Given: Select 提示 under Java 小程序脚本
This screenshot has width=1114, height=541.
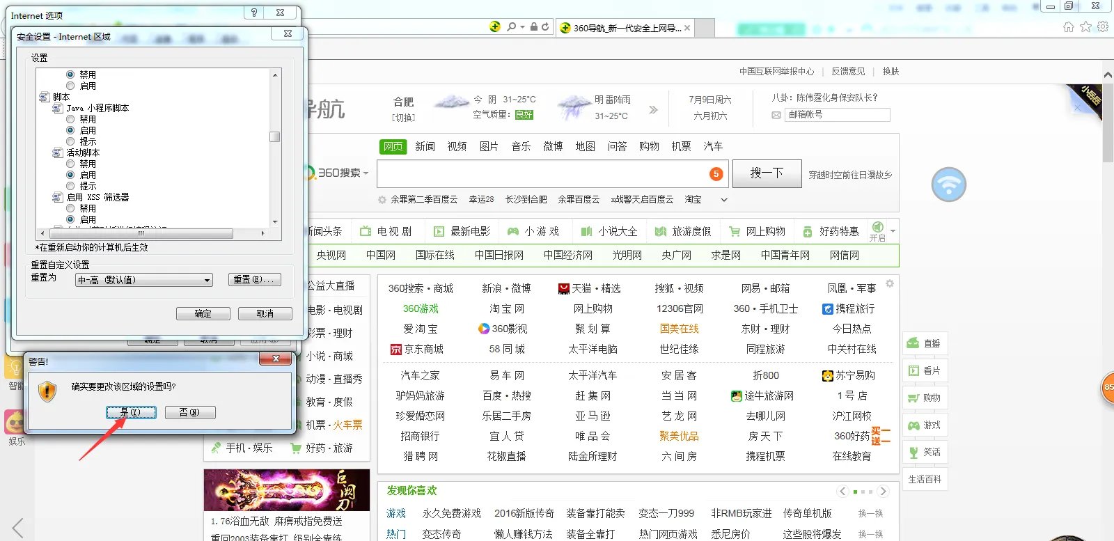Looking at the screenshot, I should 70,141.
